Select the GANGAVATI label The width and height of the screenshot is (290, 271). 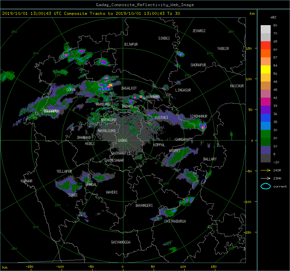184,140
